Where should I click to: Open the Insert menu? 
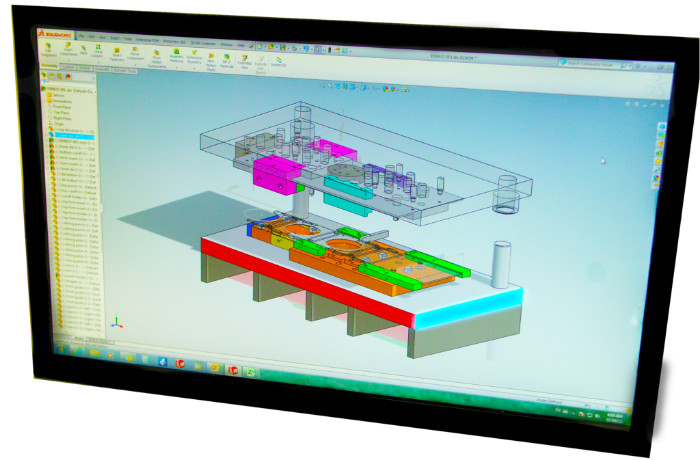pos(115,38)
